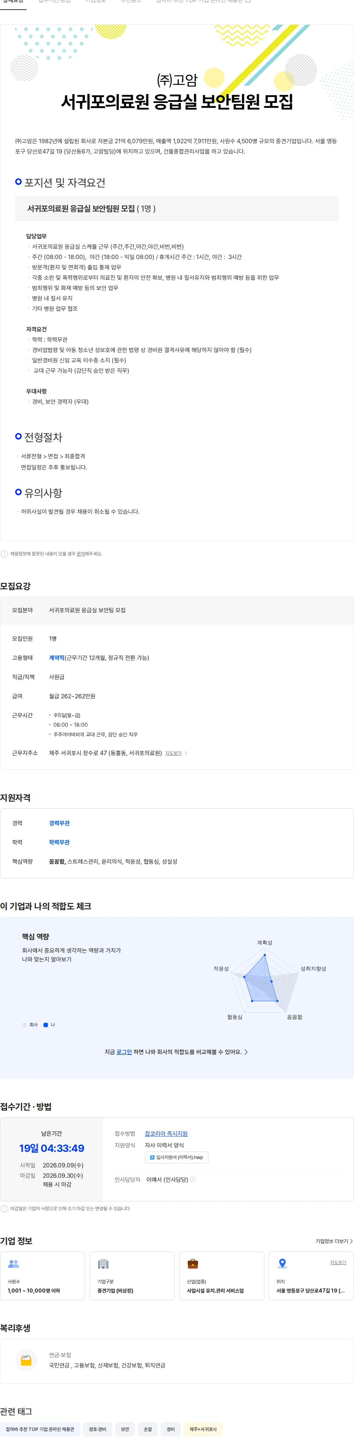
Task: Click the 서류전형 > 면접 > 최종합격 line
Action: click(53, 456)
